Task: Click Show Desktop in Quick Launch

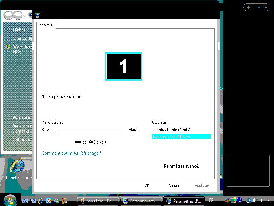Action: point(25,201)
